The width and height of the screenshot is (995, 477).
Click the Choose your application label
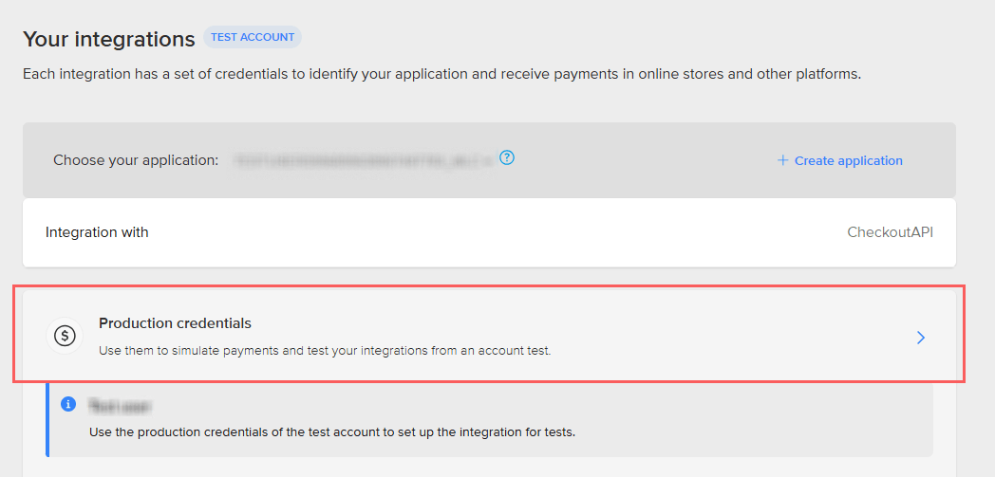(136, 160)
